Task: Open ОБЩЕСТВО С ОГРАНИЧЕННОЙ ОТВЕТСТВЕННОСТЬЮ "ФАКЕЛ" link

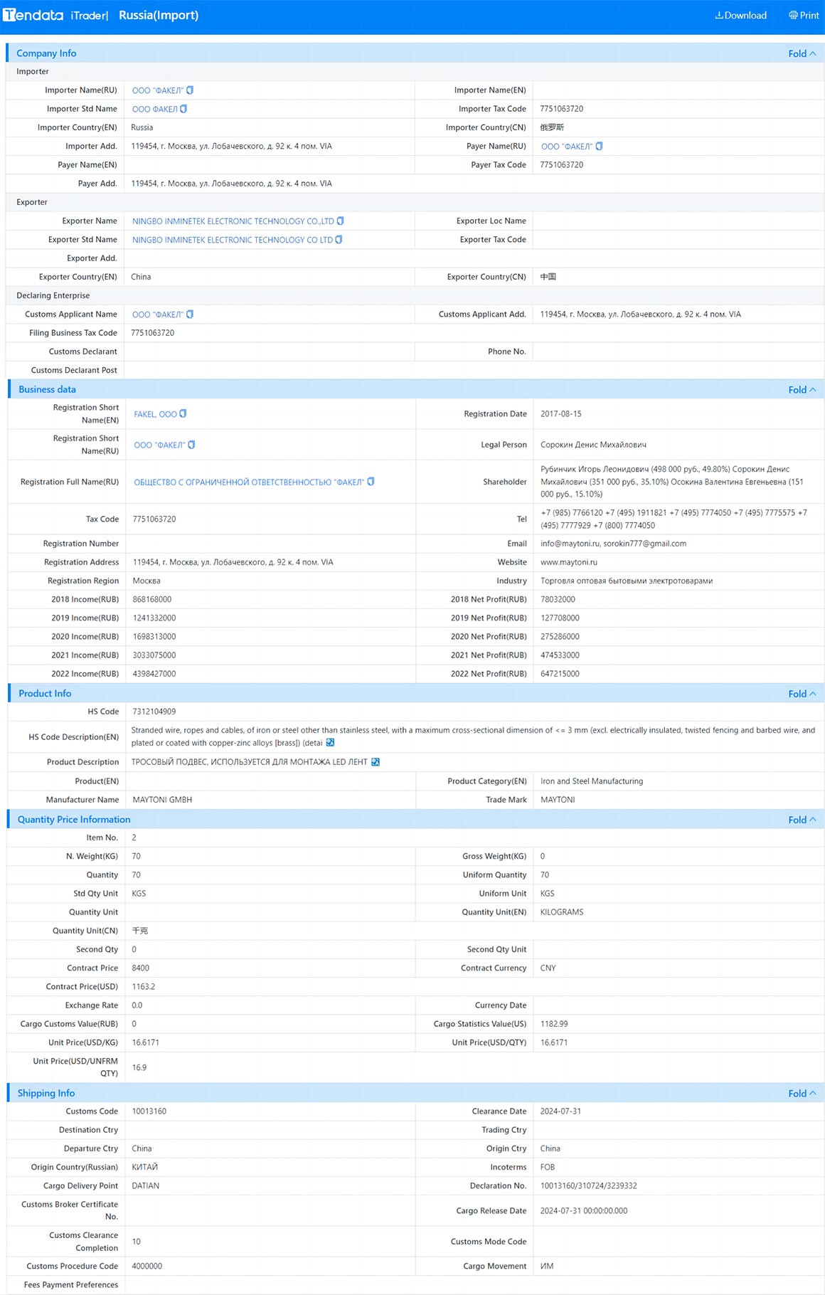Action: click(249, 482)
